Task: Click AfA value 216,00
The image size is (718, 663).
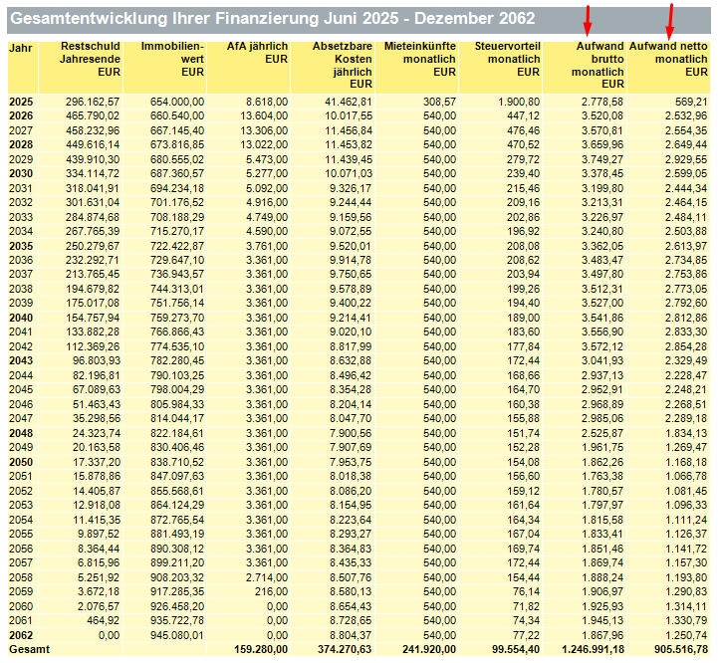Action: point(272,591)
